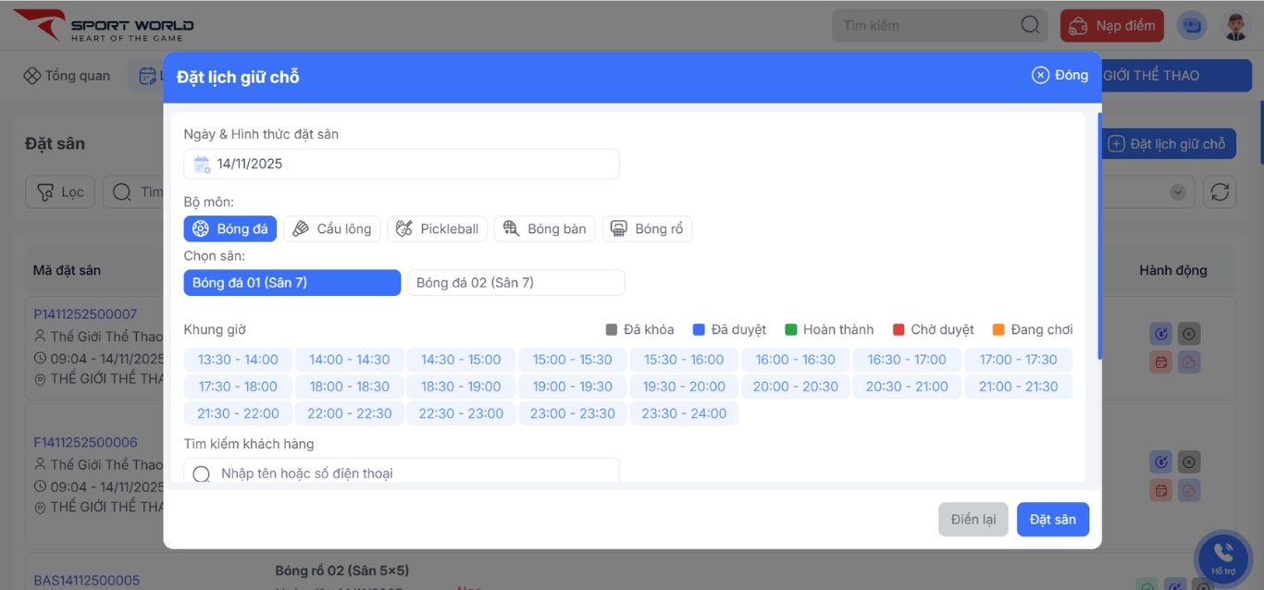
Task: Toggle the 20:30 - 21:00 time slot
Action: 907,387
